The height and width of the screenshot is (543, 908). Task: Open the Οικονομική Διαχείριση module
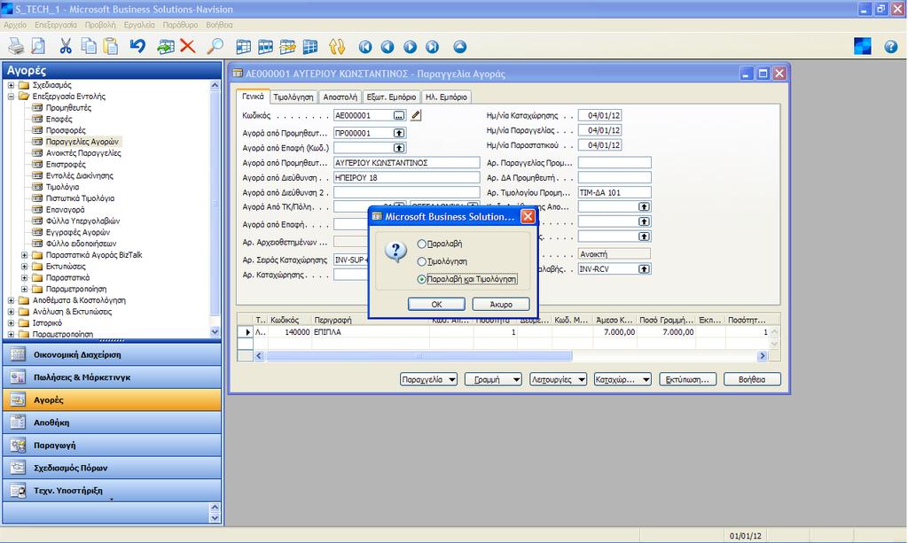coord(112,354)
